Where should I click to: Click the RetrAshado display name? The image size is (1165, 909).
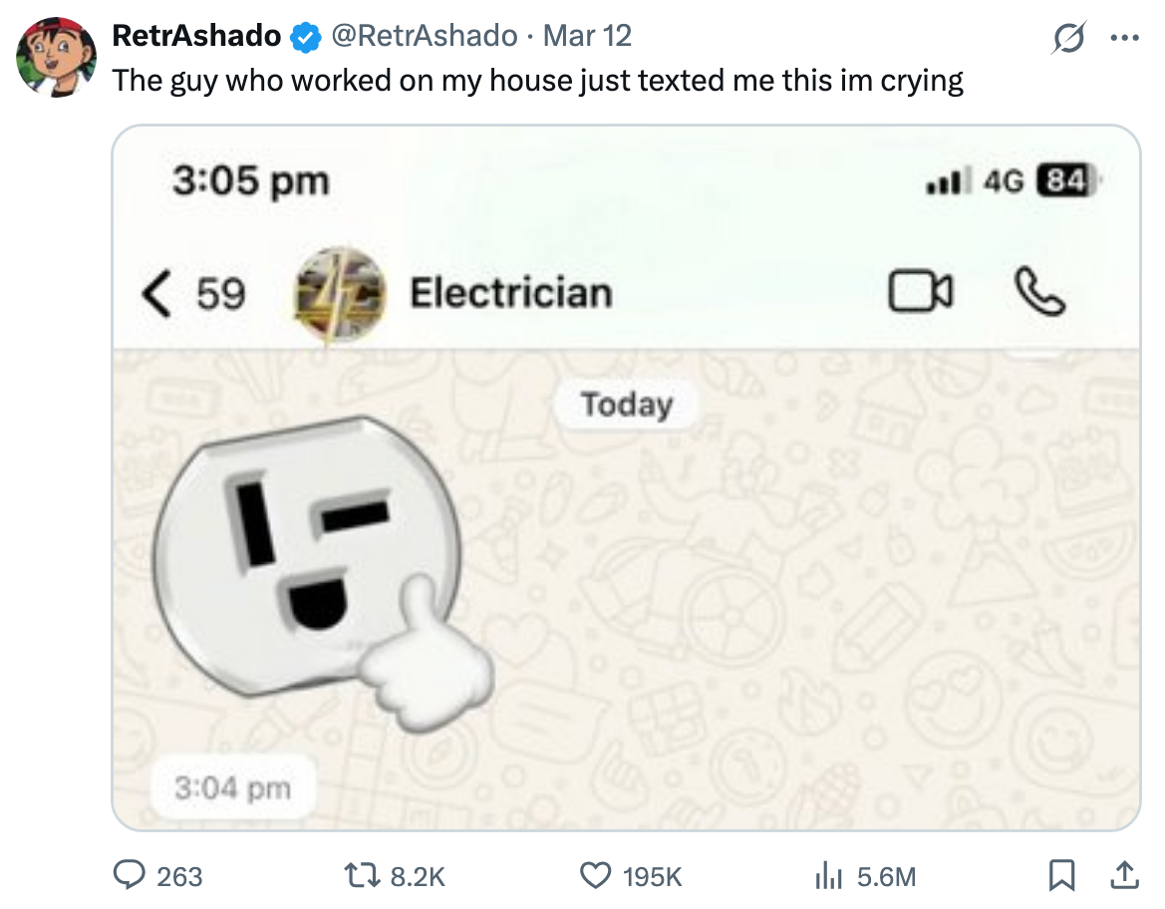click(196, 36)
